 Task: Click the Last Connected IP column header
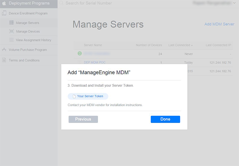[219, 45]
